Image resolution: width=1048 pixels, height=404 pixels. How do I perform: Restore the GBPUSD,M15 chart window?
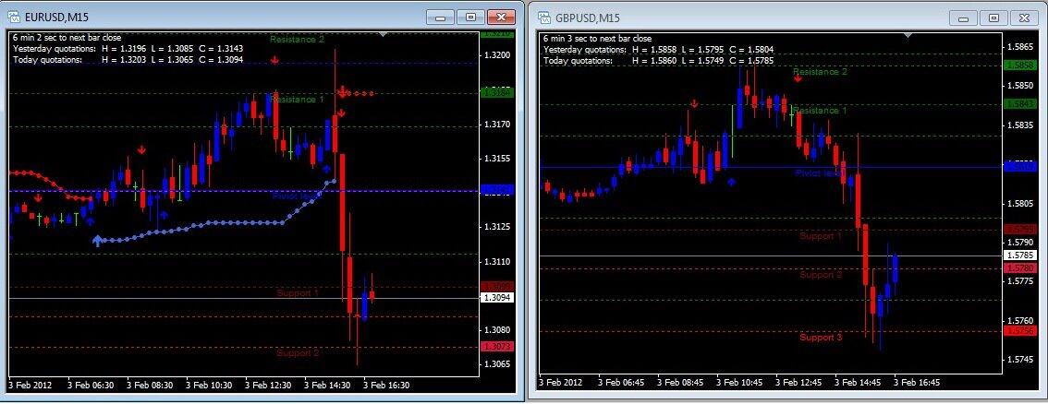tap(993, 18)
